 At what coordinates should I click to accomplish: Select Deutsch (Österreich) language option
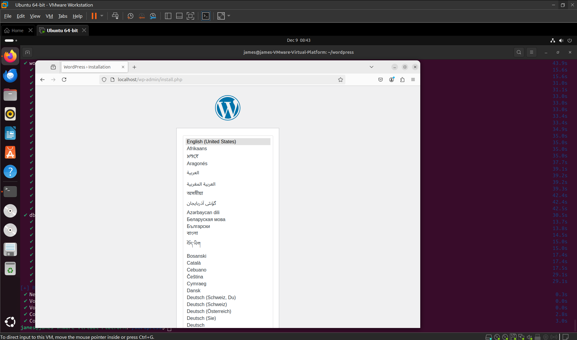coord(209,311)
